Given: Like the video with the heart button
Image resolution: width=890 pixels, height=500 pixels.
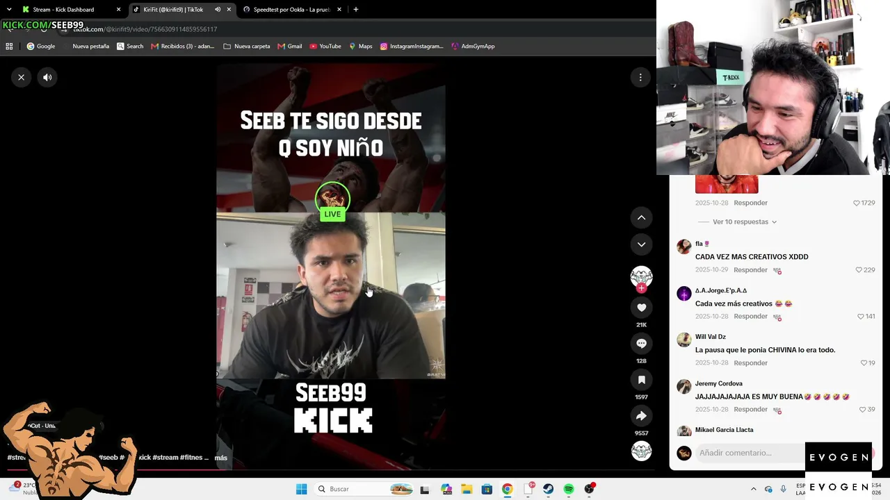Looking at the screenshot, I should (x=641, y=308).
